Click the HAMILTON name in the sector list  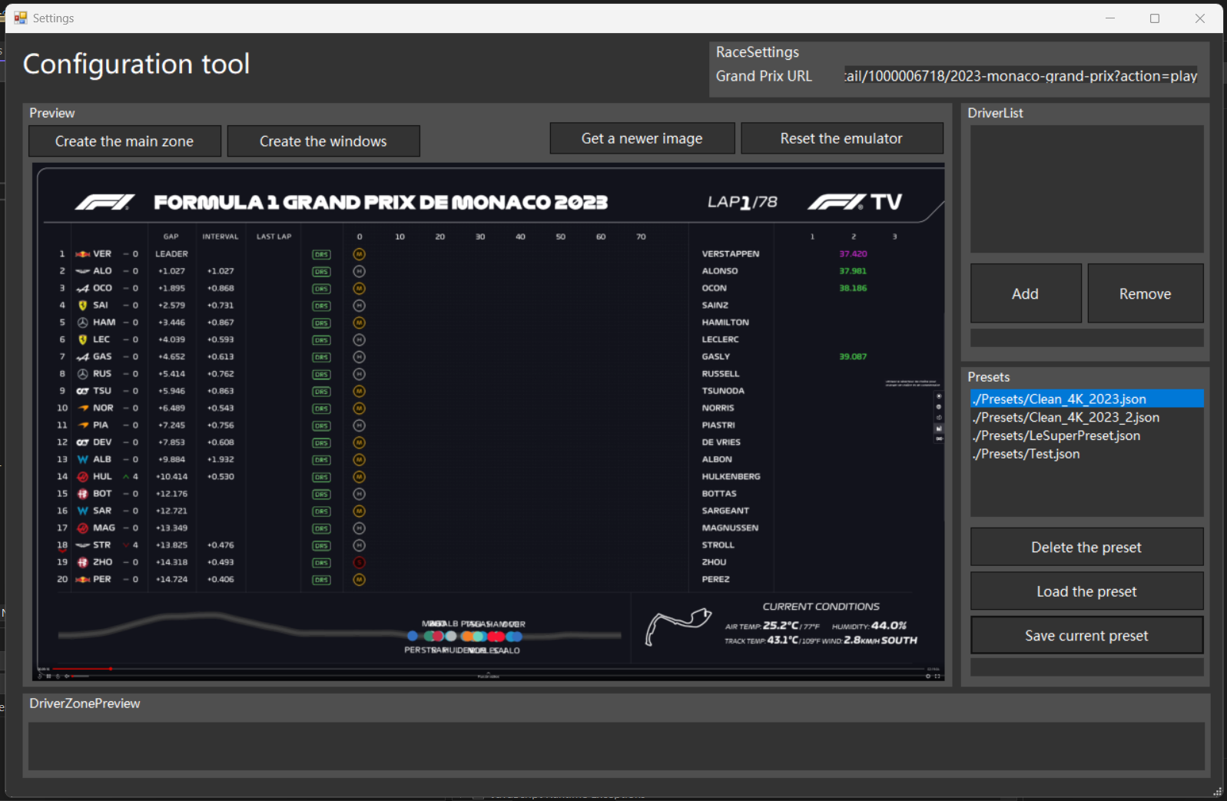point(725,323)
